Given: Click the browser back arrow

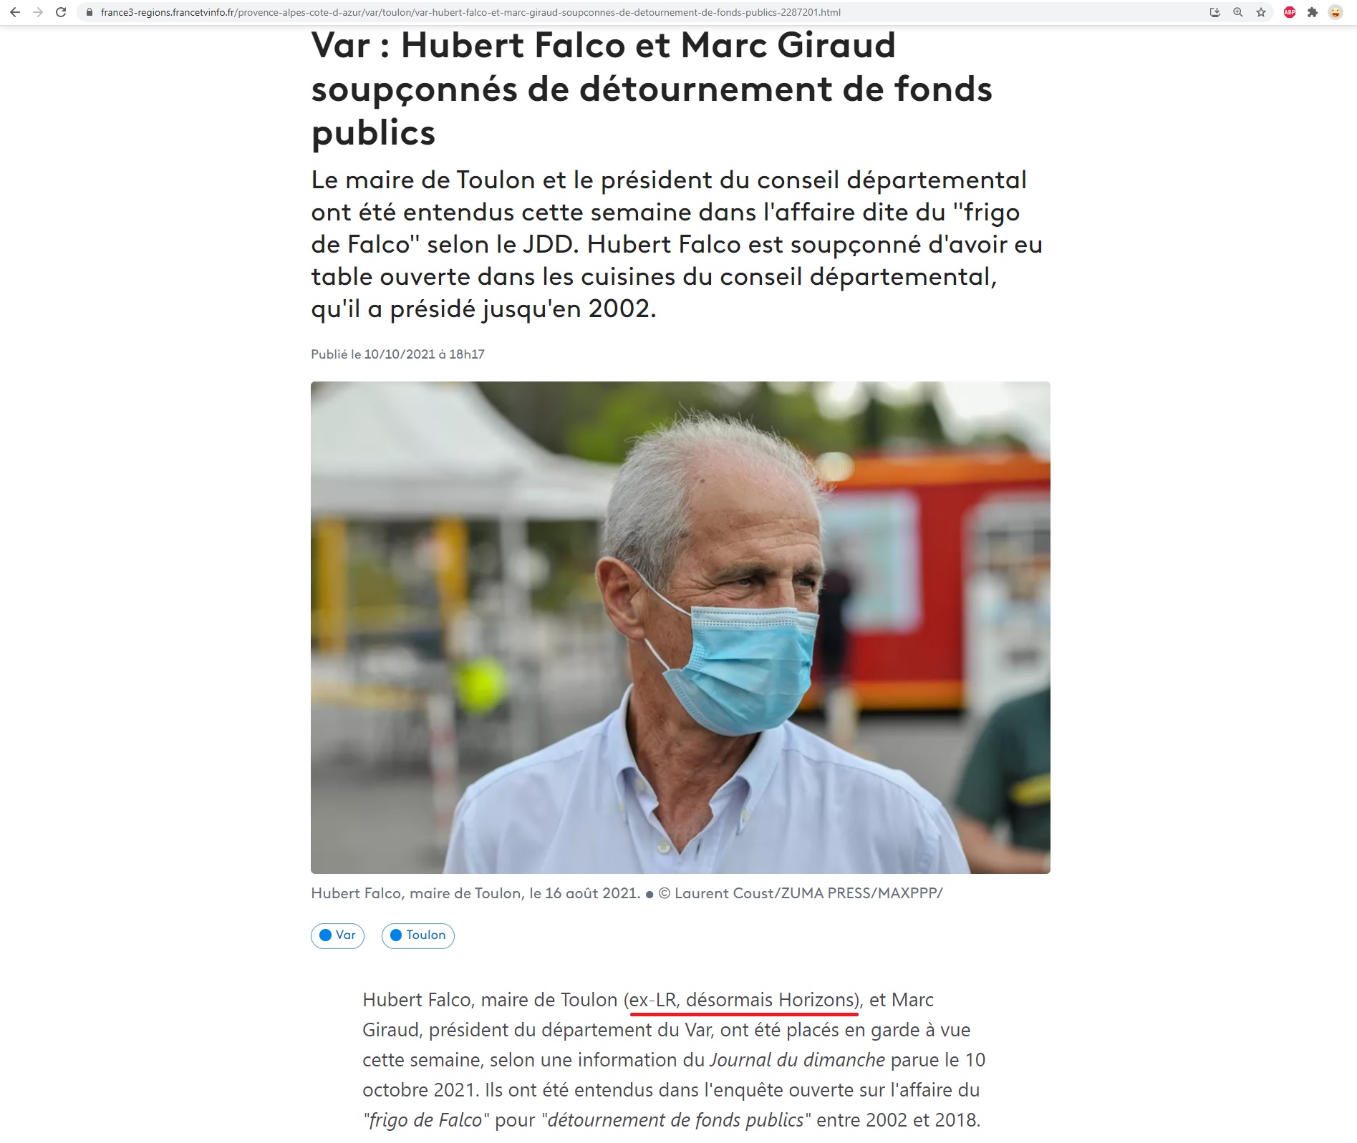Looking at the screenshot, I should (x=15, y=12).
